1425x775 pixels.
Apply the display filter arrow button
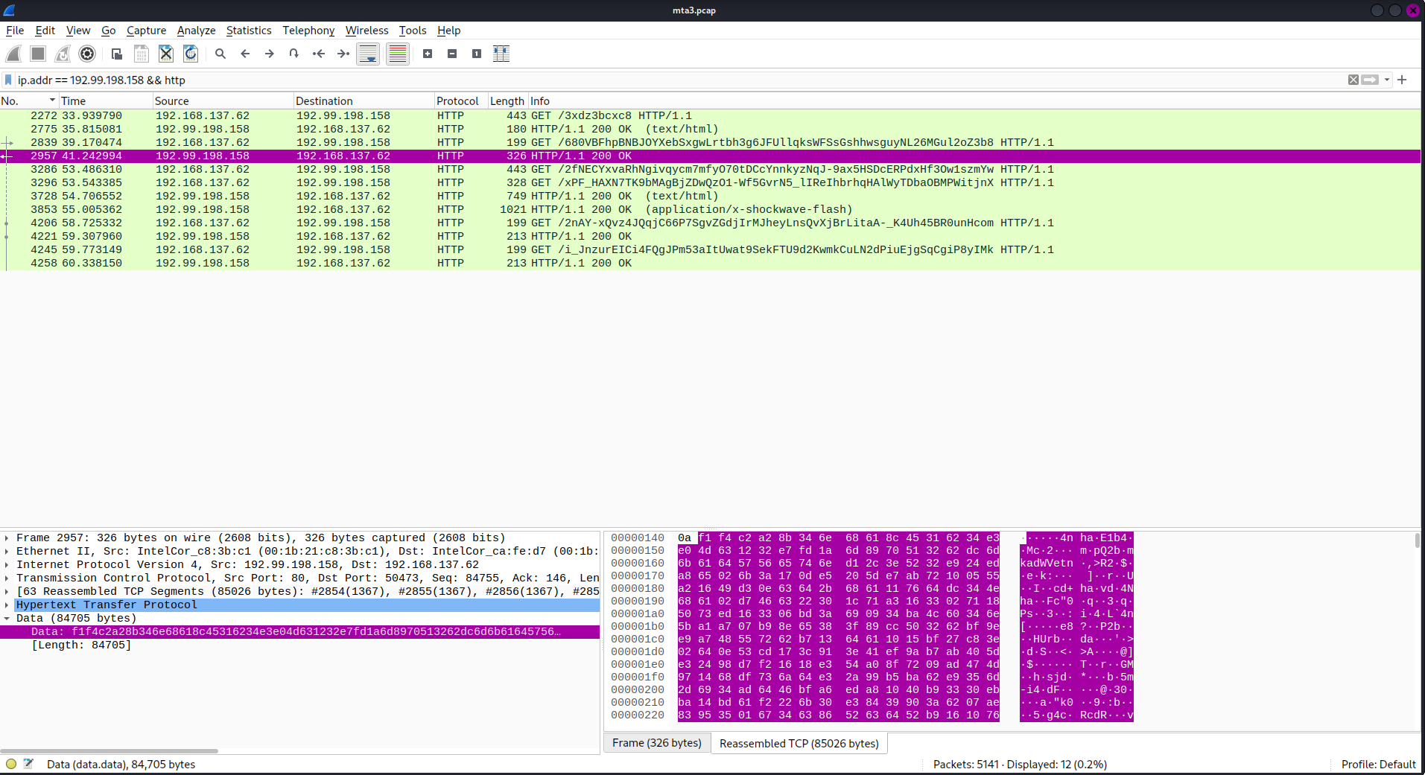pyautogui.click(x=1370, y=80)
